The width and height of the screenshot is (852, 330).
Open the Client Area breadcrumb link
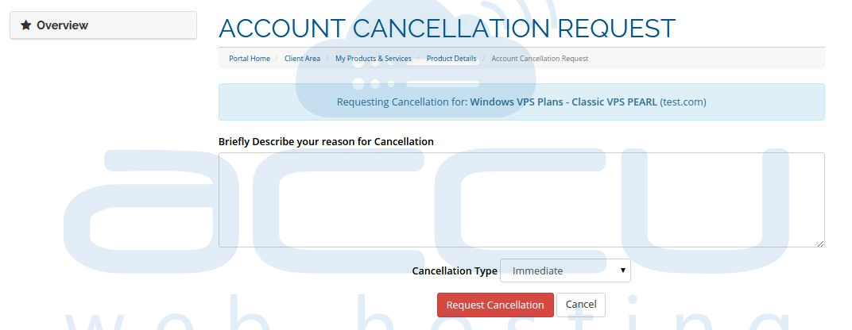pyautogui.click(x=302, y=59)
